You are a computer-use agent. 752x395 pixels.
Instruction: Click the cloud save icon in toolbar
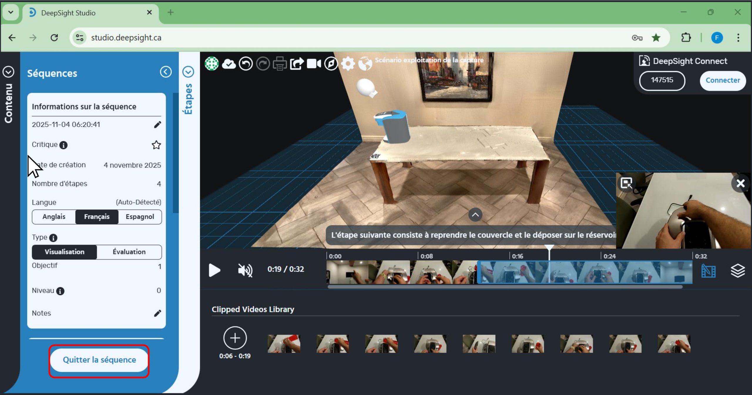pos(229,64)
